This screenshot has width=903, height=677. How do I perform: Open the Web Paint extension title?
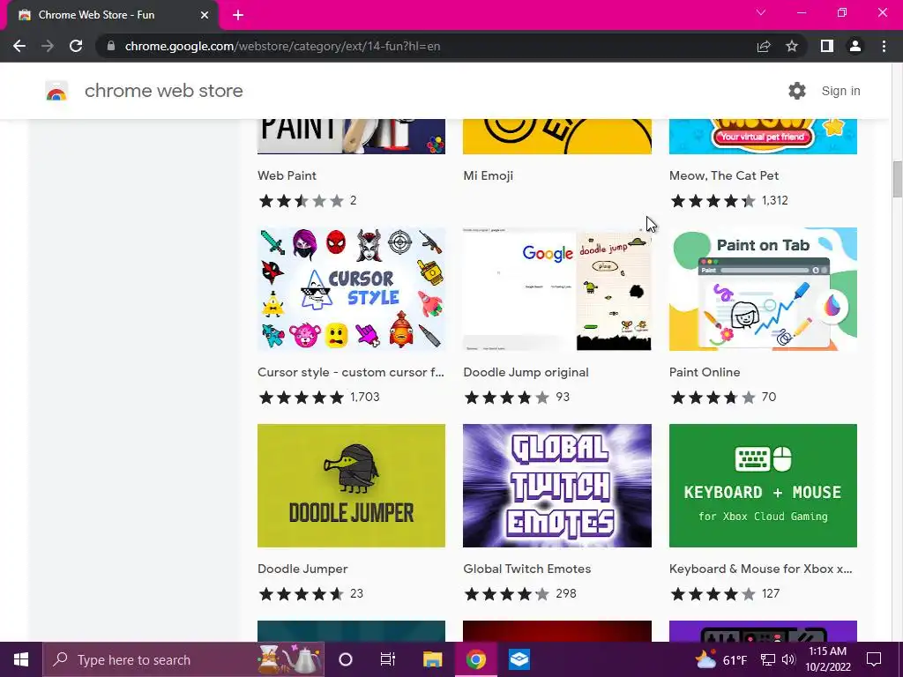click(287, 175)
